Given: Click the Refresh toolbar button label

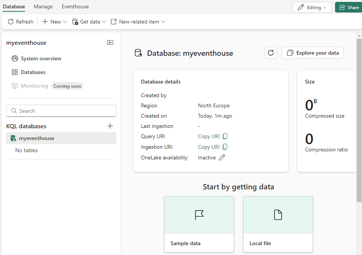Looking at the screenshot, I should point(25,22).
